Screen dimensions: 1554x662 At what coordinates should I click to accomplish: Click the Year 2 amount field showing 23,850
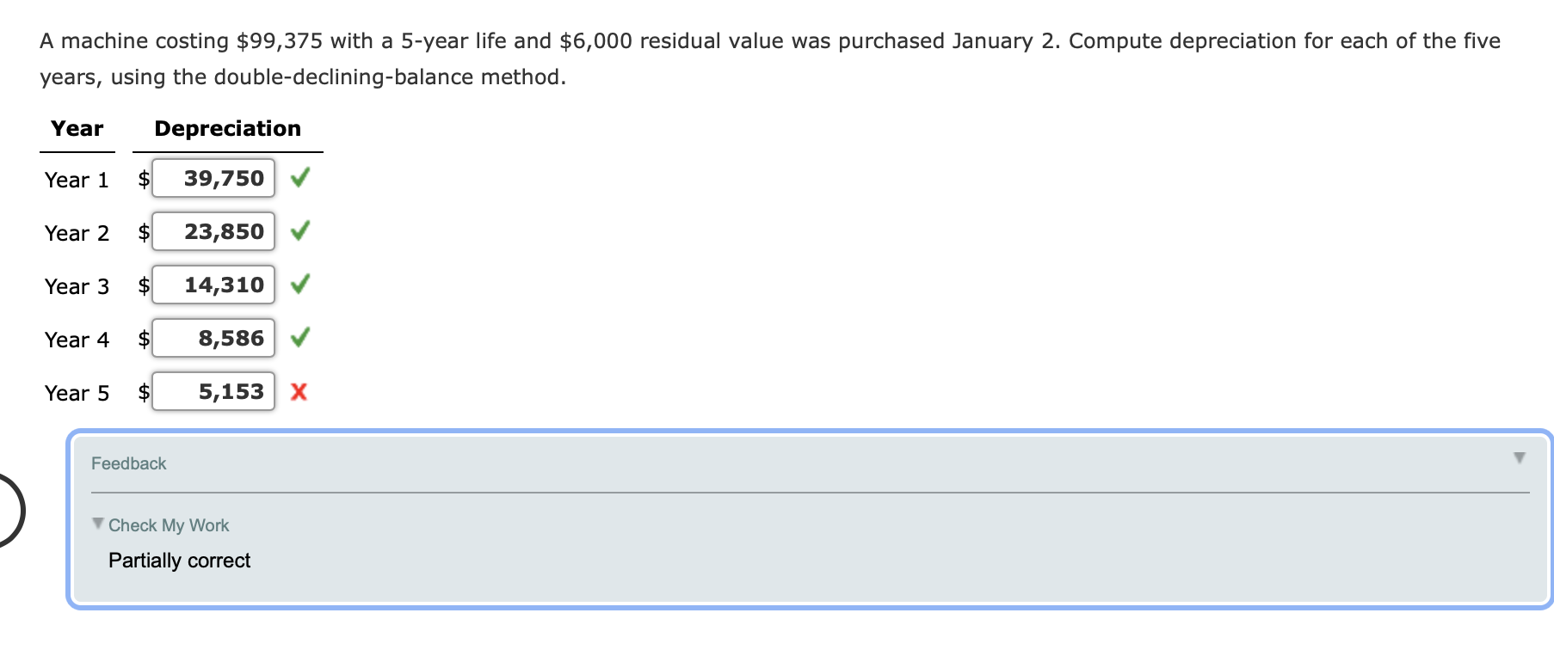coord(213,231)
